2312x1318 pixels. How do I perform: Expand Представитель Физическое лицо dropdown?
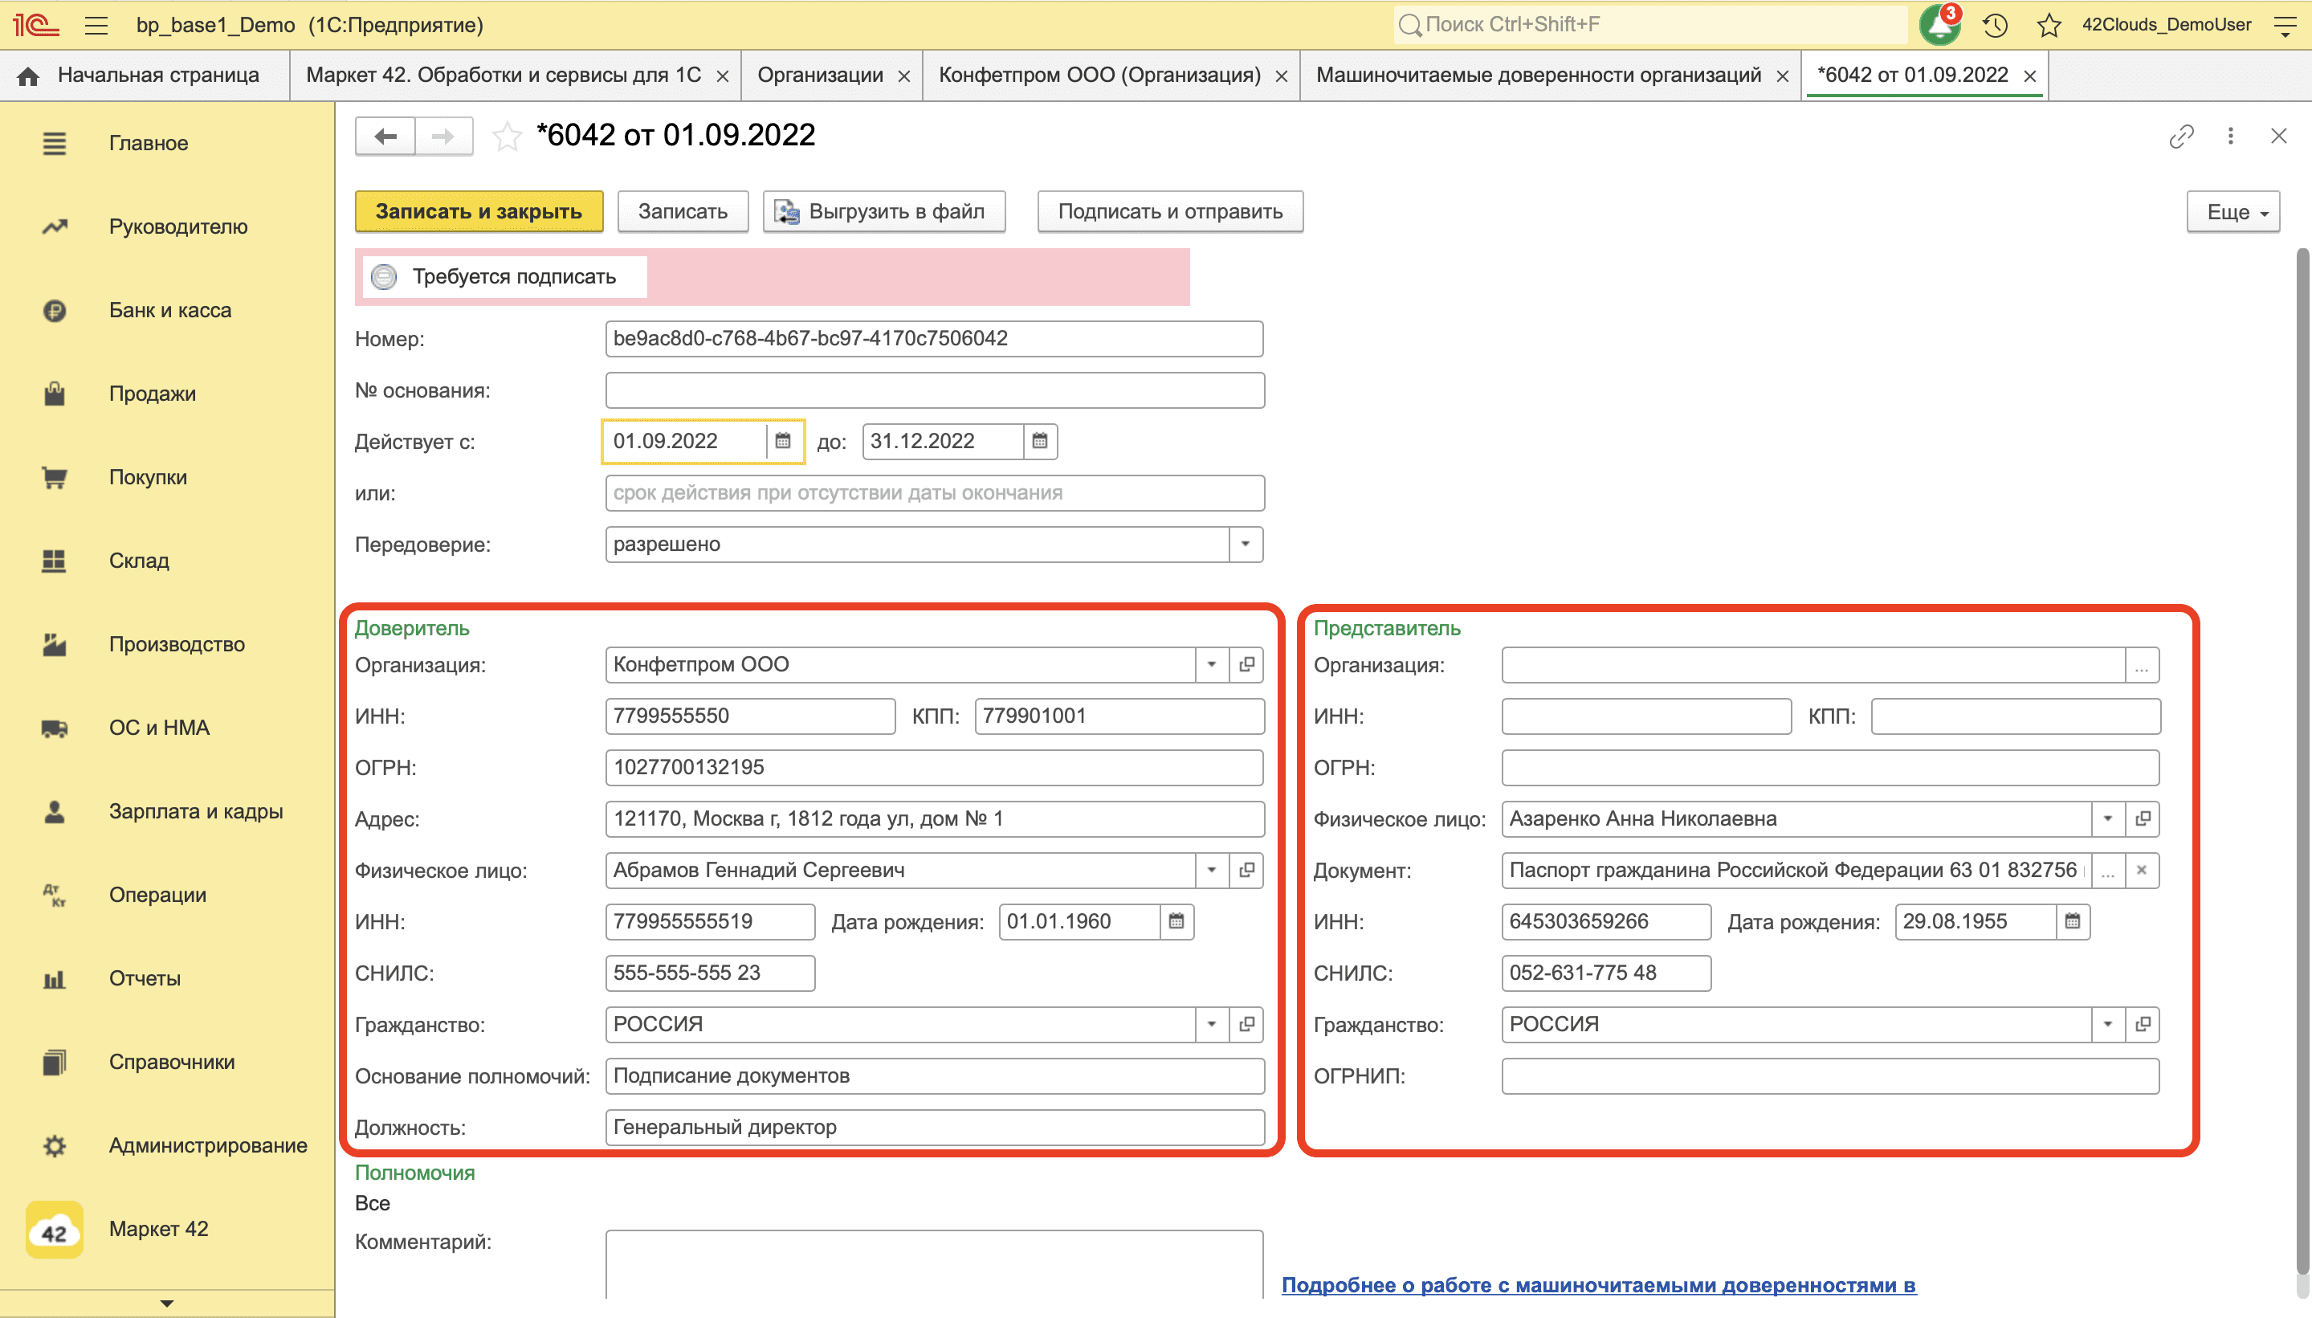[2107, 818]
